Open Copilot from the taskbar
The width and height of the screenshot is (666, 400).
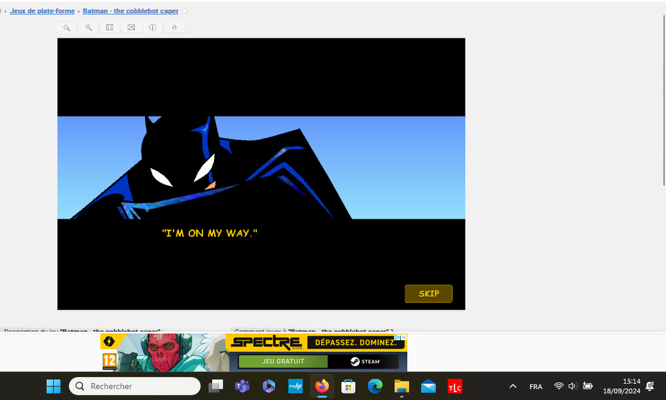(x=269, y=386)
